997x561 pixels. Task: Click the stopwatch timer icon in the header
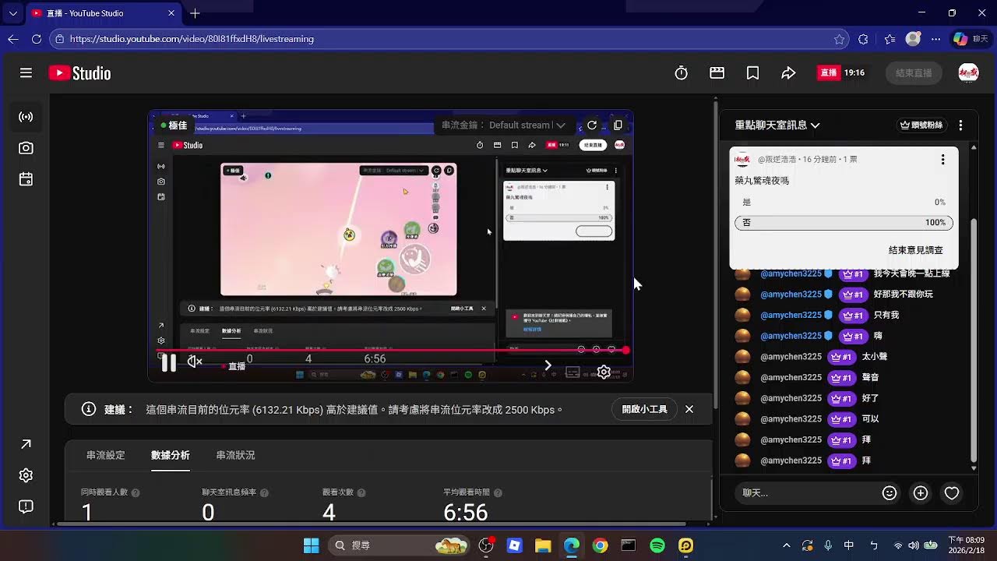[681, 72]
